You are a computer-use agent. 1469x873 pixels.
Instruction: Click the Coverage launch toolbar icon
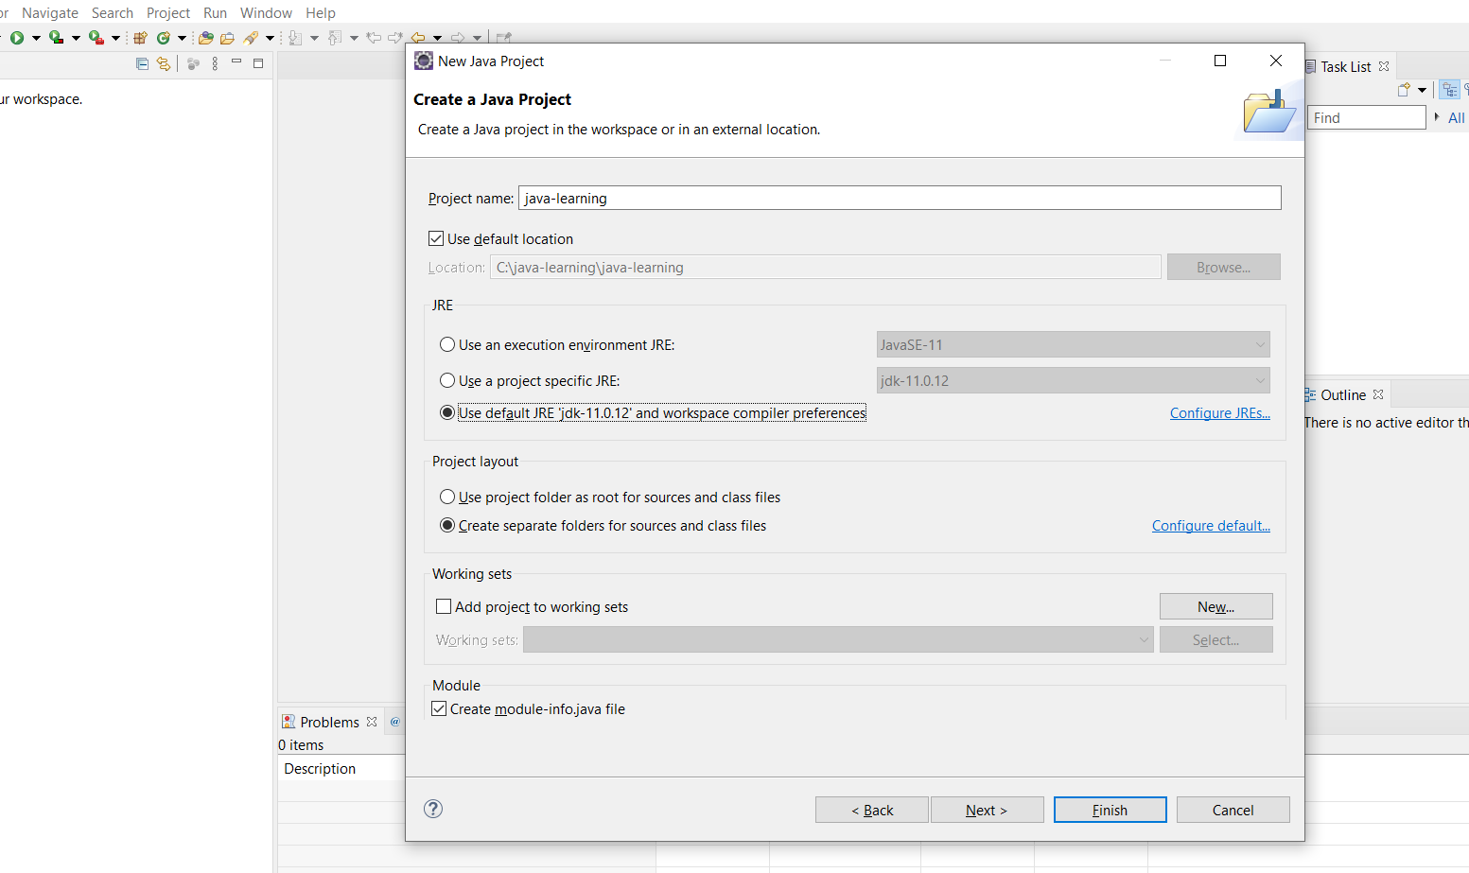(x=56, y=38)
